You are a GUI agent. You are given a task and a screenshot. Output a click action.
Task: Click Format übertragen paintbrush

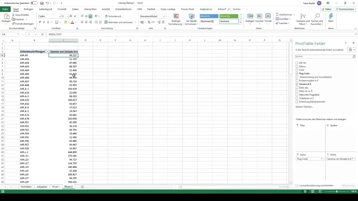point(23,24)
